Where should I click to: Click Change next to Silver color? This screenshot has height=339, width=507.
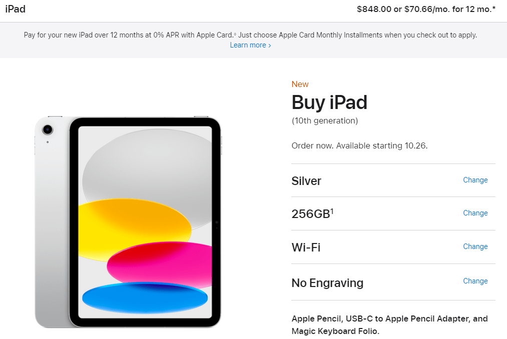point(474,180)
